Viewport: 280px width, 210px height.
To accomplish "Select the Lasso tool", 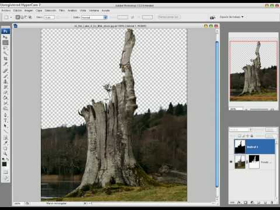I will (5, 48).
